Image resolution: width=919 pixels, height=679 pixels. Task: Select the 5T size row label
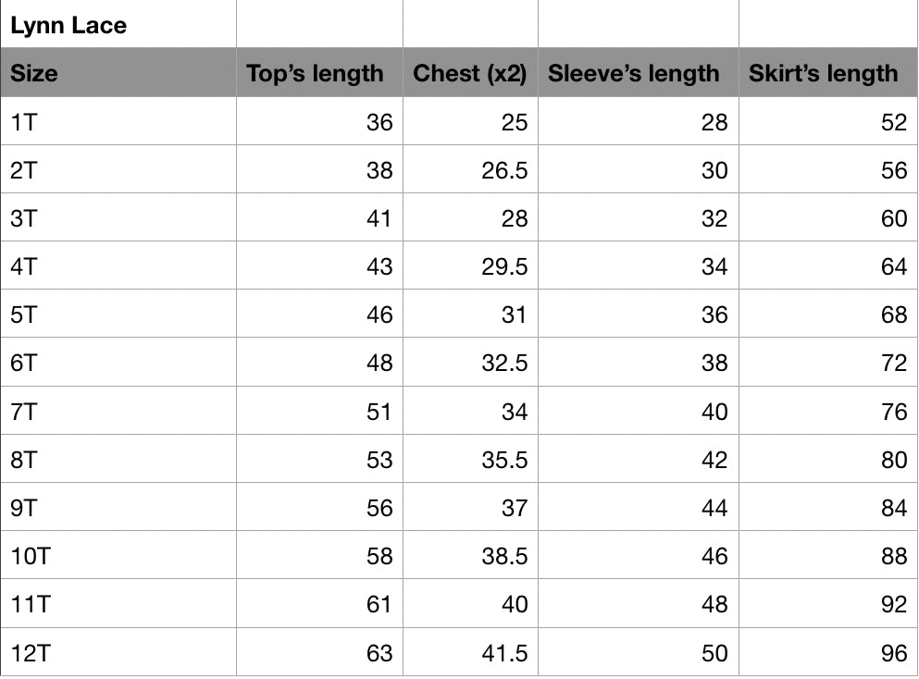click(25, 315)
